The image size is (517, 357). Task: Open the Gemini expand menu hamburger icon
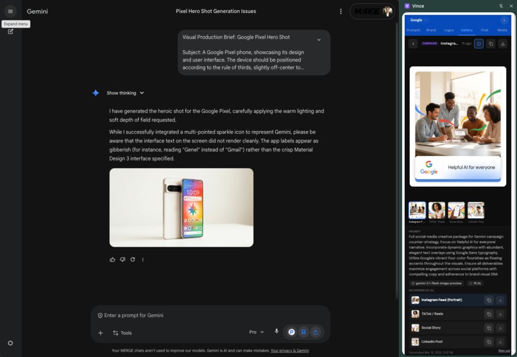tap(10, 11)
